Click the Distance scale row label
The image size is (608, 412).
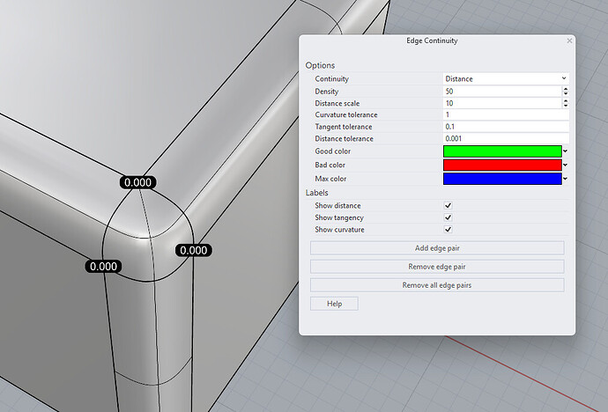(x=337, y=103)
